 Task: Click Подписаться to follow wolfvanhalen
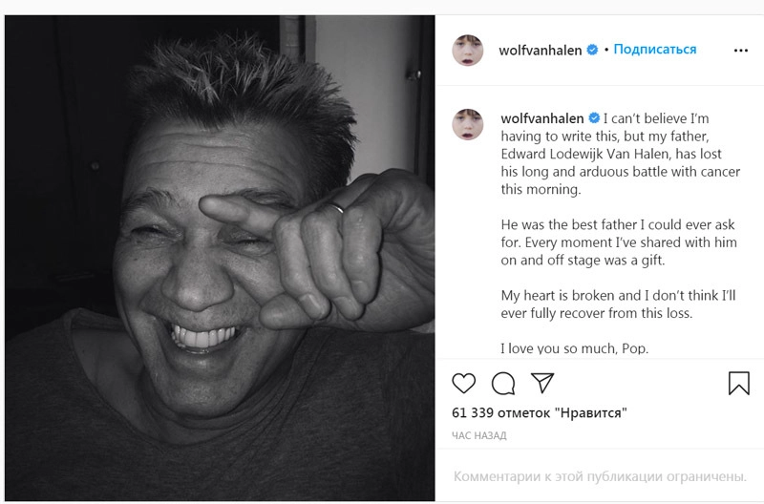click(x=654, y=50)
